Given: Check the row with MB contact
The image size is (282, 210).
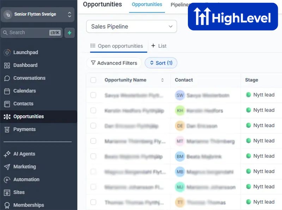Looking at the screenshot, I should tap(93, 171).
